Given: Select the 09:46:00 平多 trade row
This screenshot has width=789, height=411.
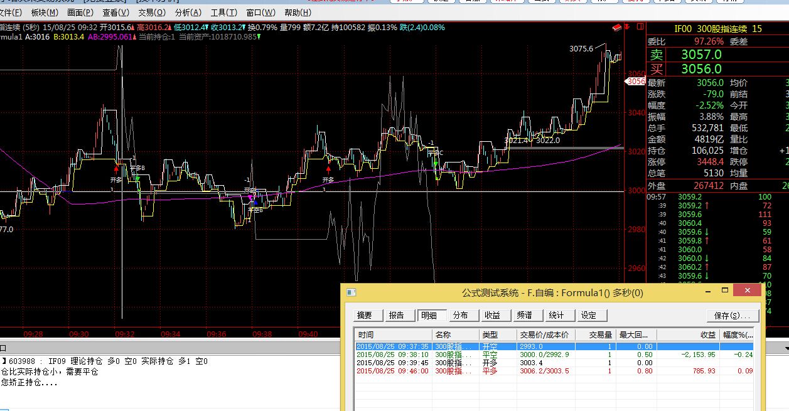Looking at the screenshot, I should tap(555, 370).
